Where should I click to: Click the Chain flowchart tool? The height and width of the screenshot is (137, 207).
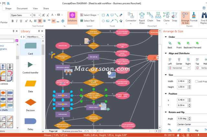pos(150,17)
